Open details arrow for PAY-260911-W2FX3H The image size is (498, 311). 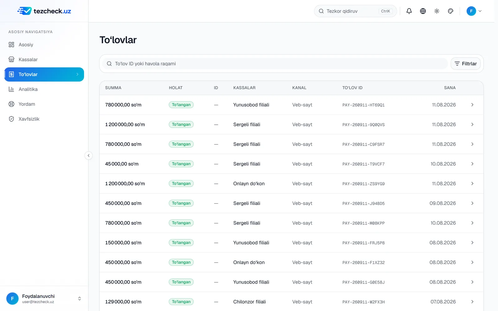pos(472,302)
